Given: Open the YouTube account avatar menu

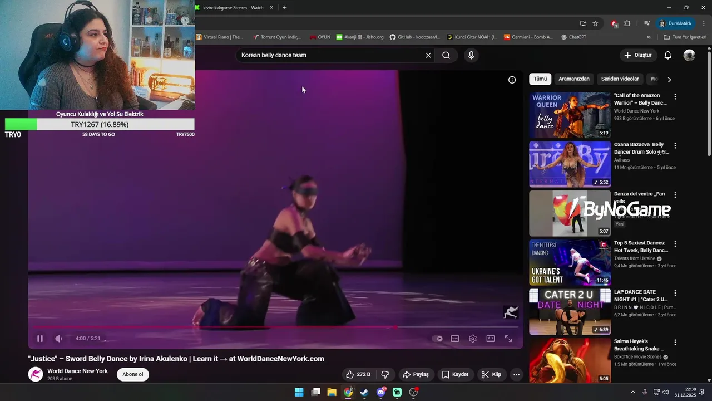Looking at the screenshot, I should point(689,55).
